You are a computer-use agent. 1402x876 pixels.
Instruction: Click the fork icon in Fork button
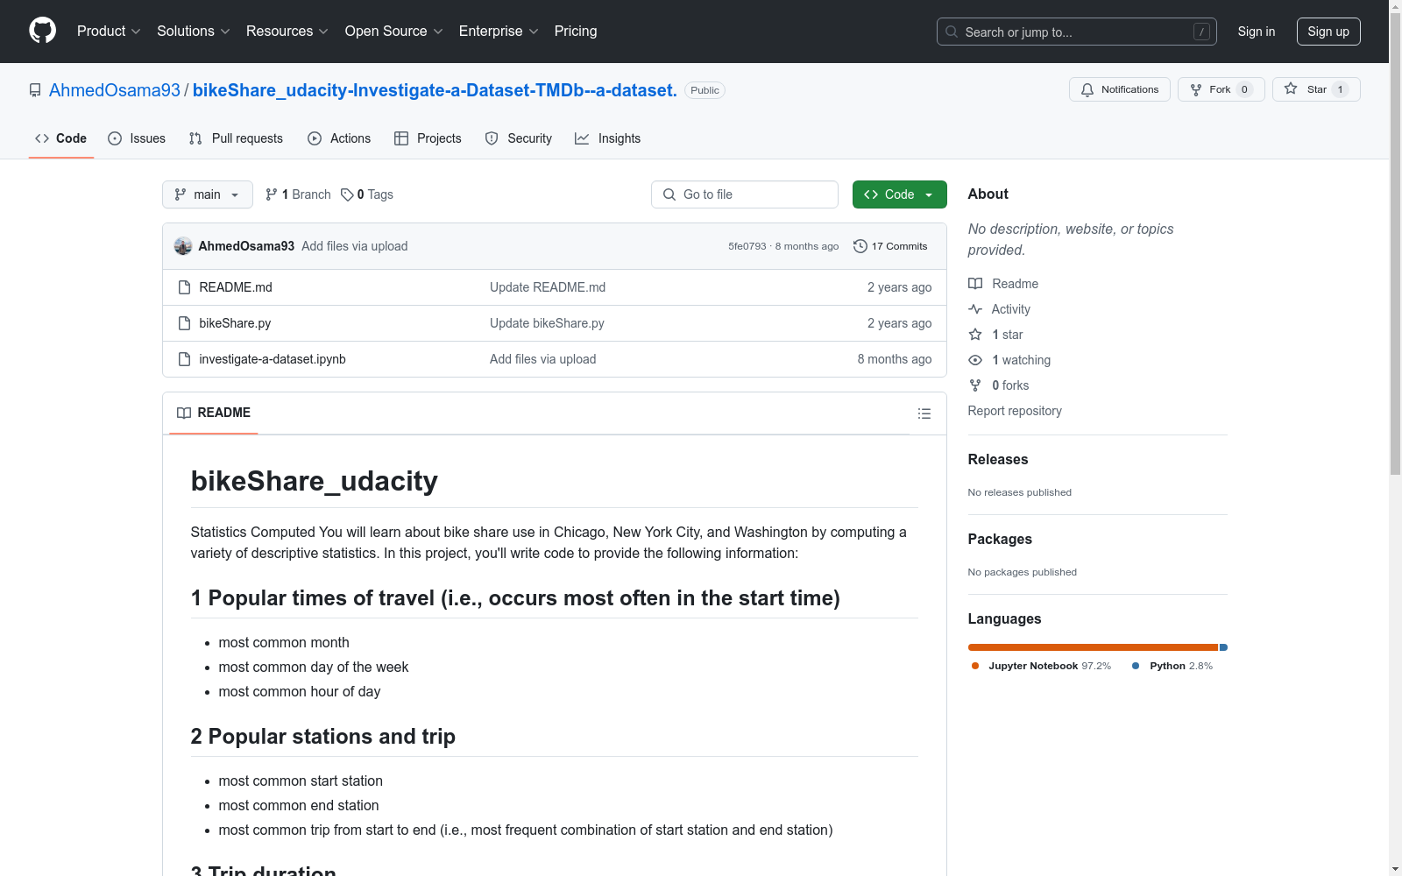tap(1196, 89)
